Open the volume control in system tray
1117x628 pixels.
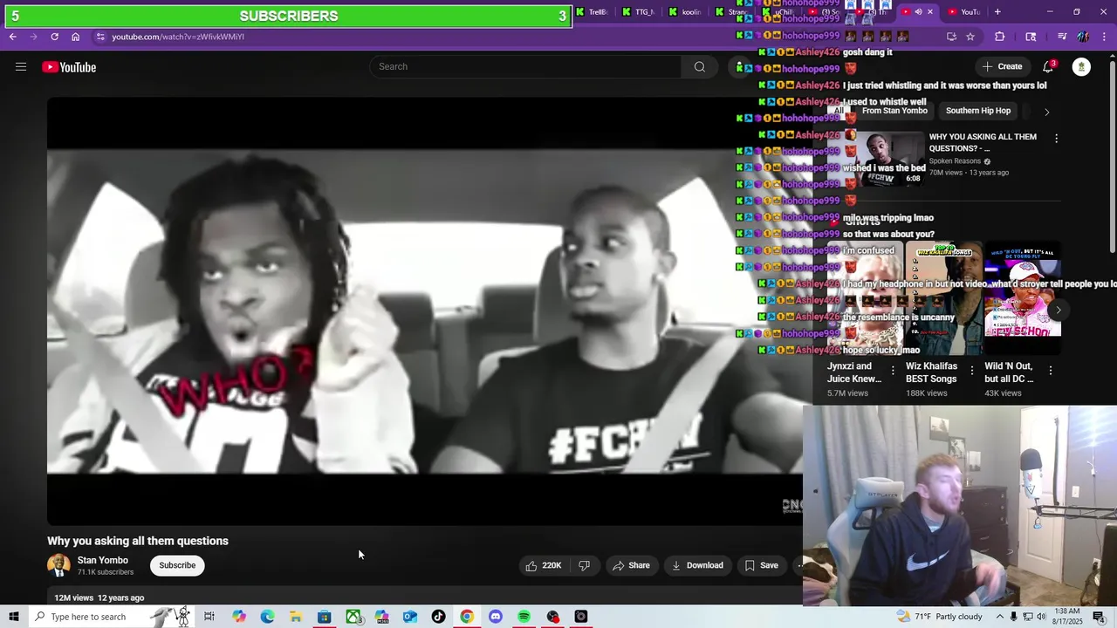1041,617
